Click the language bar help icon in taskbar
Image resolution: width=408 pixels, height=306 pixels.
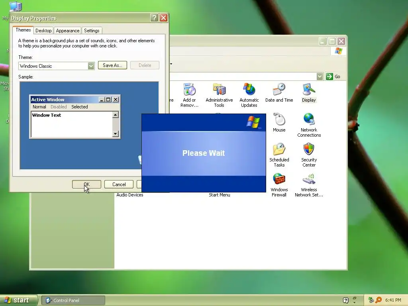pyautogui.click(x=345, y=300)
